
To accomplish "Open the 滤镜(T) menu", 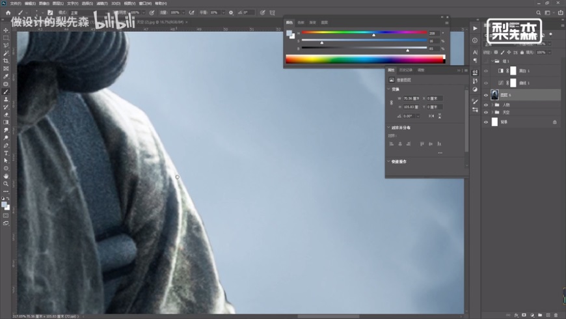I will [x=101, y=3].
